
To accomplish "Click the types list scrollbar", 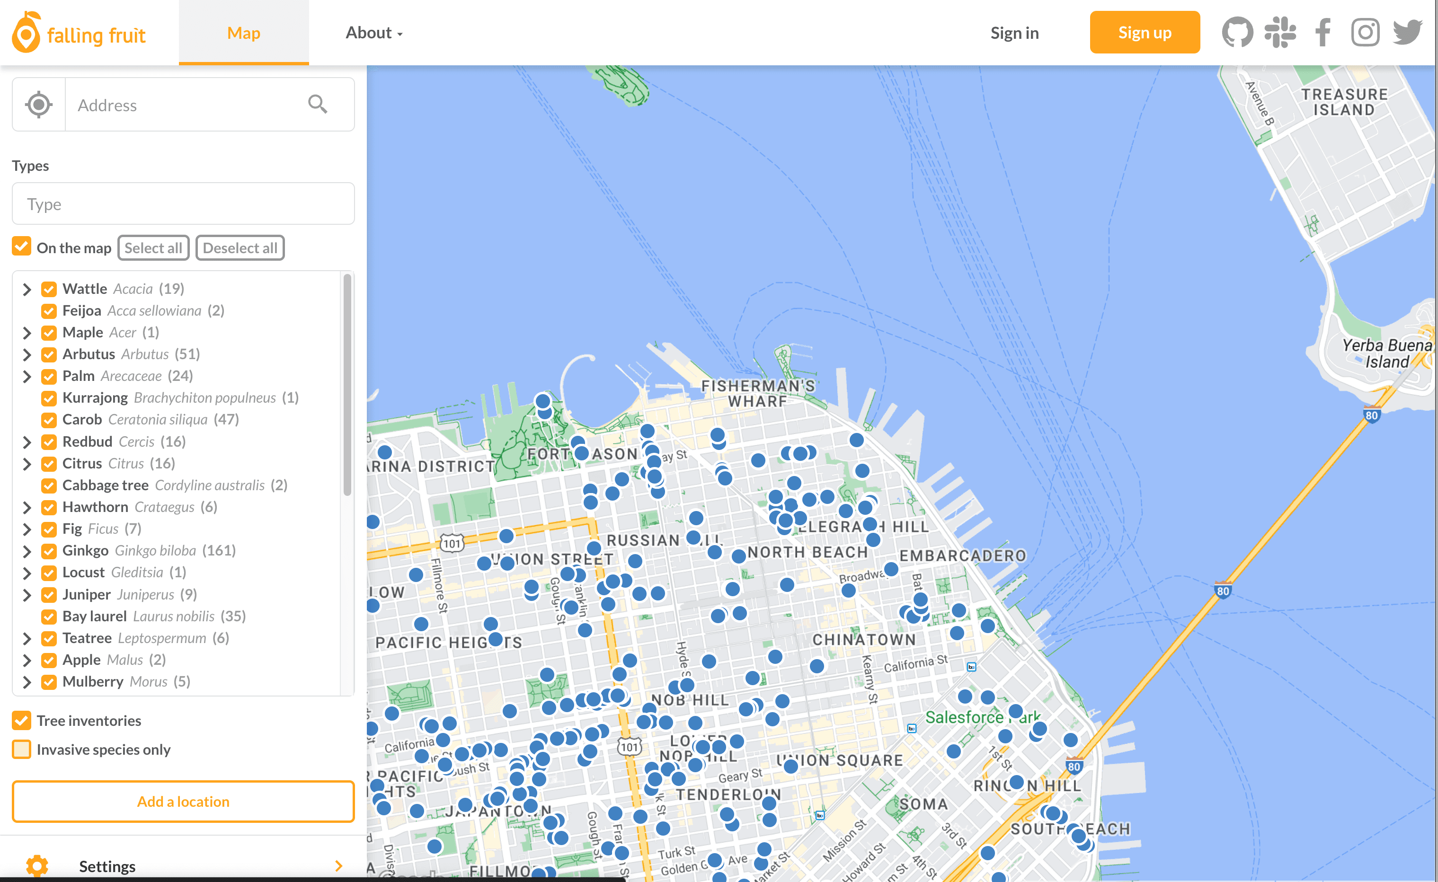I will (347, 385).
